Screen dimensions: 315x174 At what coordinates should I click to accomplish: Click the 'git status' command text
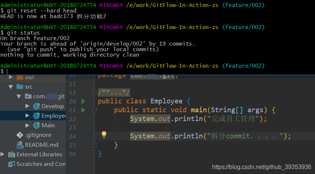(23, 33)
